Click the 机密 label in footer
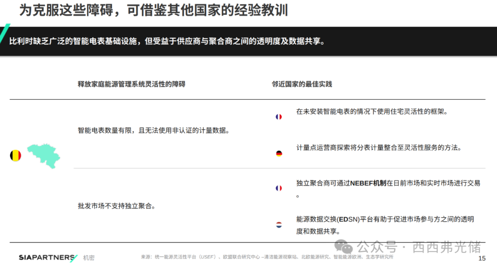The width and height of the screenshot is (497, 267). click(x=89, y=258)
